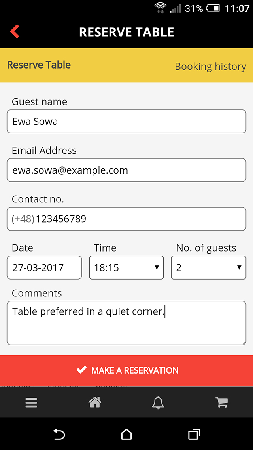Open notifications bell icon
Screen dimensions: 253x450
tap(158, 403)
